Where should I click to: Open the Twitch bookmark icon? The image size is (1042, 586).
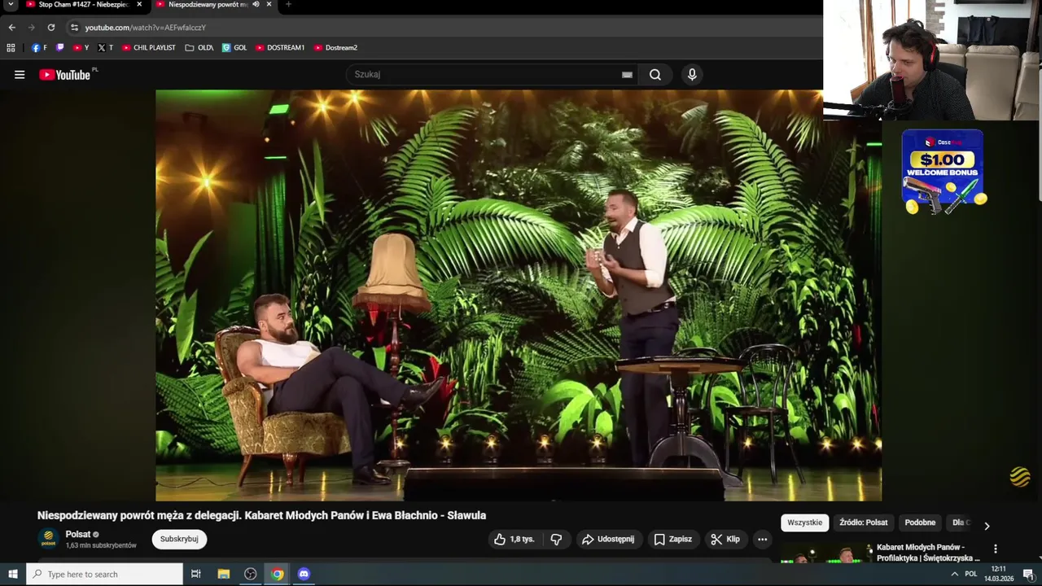coord(60,48)
